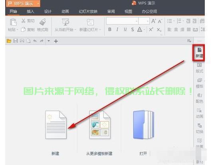
Task: Click the 复制 copy icon
Action: point(23,29)
